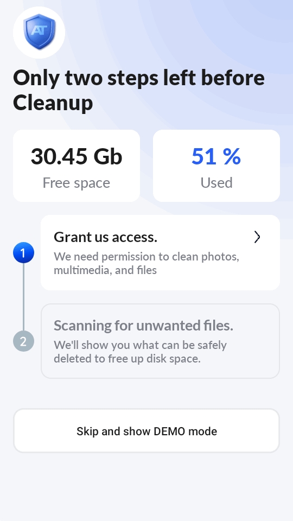Viewport: 293px width, 521px height.
Task: Tap the AT shield logo icon
Action: point(39,32)
